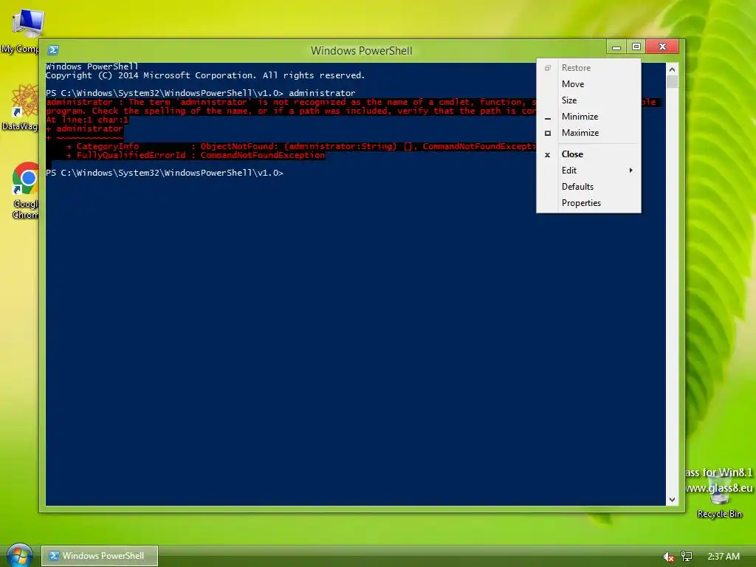The height and width of the screenshot is (567, 756).
Task: Click the PowerShell vertical scrollbar thumb
Action: point(672,81)
